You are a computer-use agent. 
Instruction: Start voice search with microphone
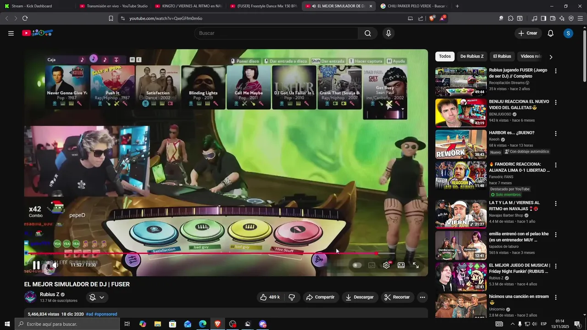pyautogui.click(x=388, y=33)
